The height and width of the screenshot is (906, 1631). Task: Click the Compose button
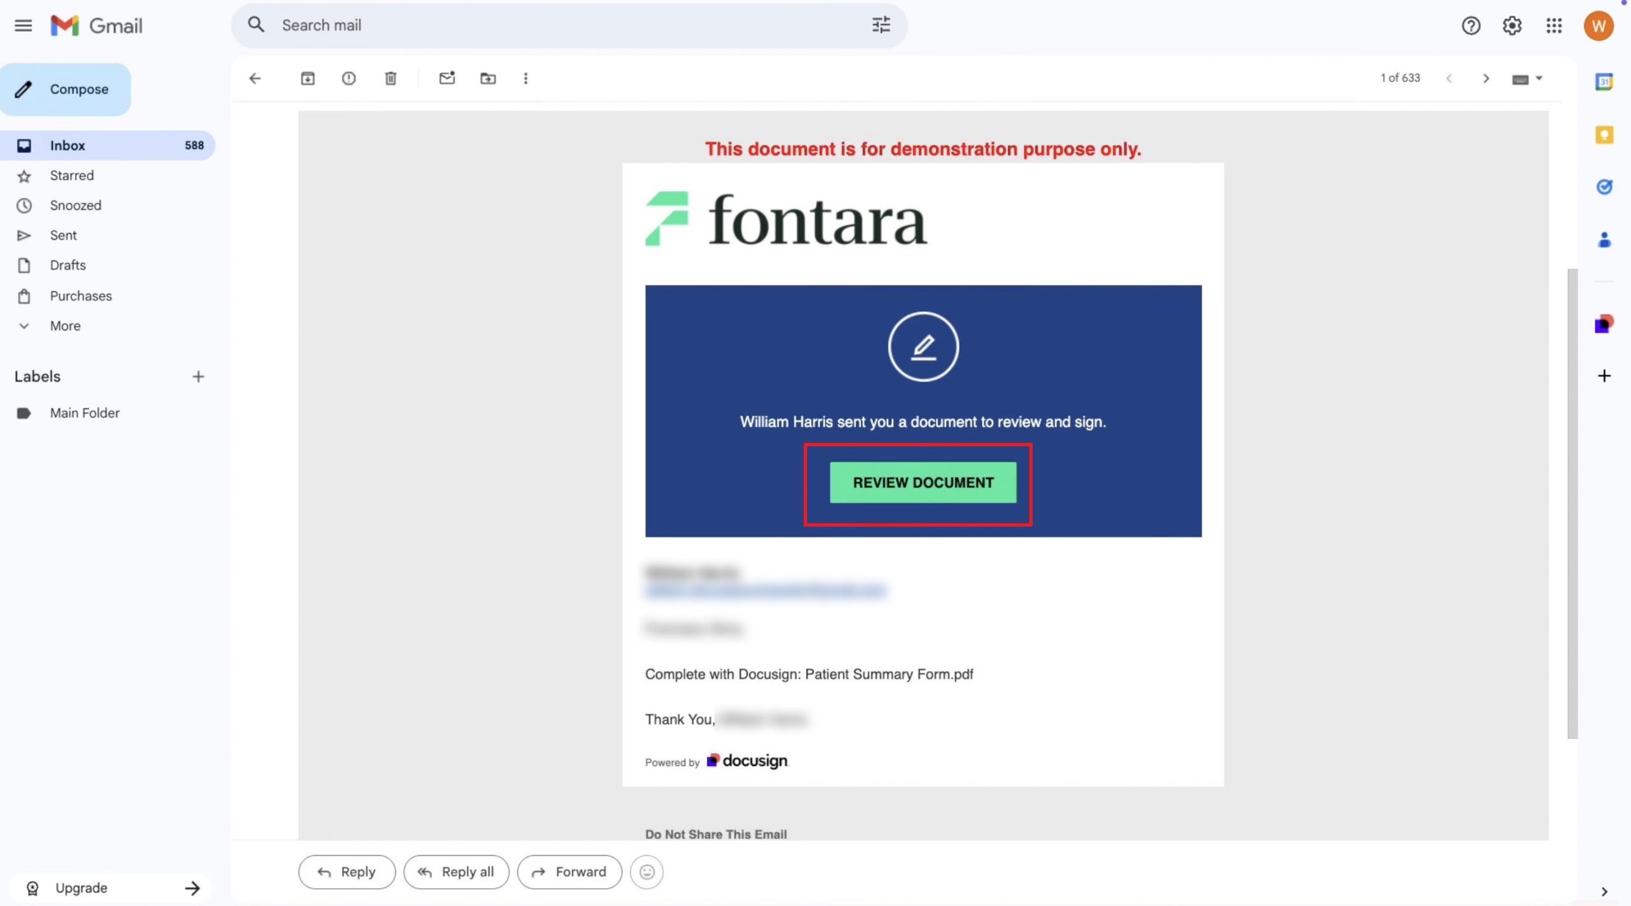coord(66,89)
